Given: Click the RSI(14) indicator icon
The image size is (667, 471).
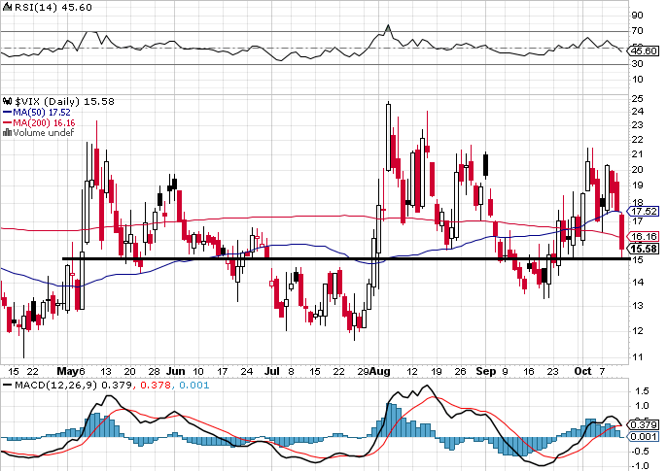Looking at the screenshot, I should tap(5, 6).
